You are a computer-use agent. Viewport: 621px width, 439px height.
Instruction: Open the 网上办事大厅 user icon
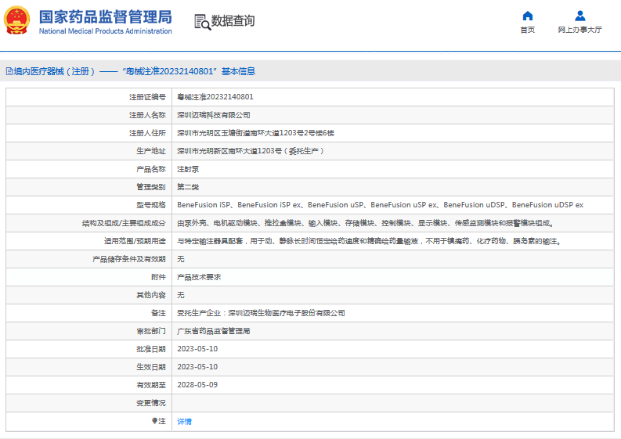click(579, 16)
